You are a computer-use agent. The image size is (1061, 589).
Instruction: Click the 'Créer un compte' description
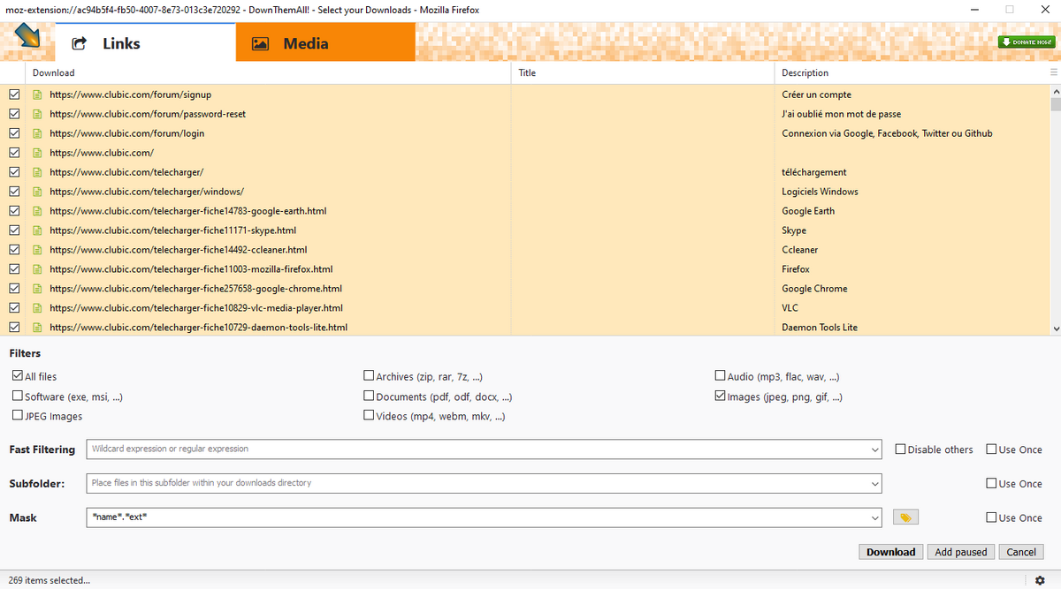pos(816,94)
